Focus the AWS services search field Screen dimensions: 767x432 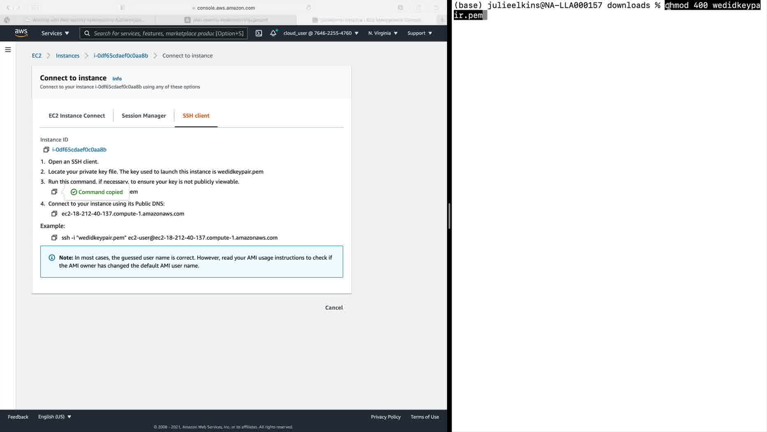pos(164,33)
